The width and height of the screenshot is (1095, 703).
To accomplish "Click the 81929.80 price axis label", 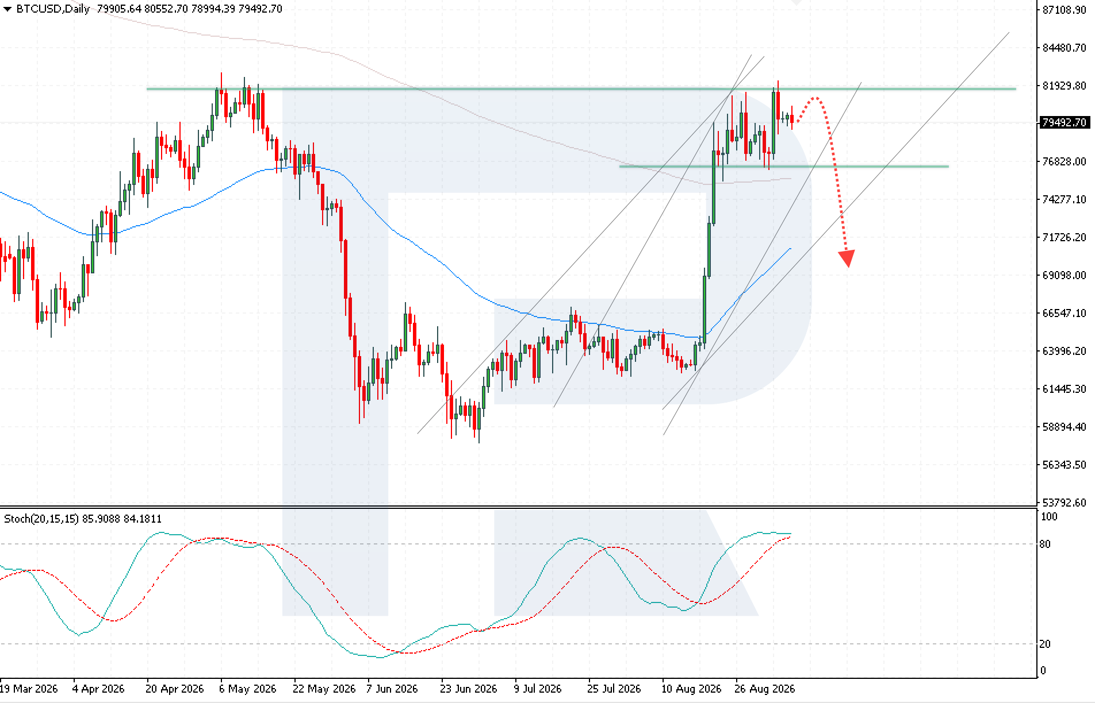I will tap(1065, 86).
